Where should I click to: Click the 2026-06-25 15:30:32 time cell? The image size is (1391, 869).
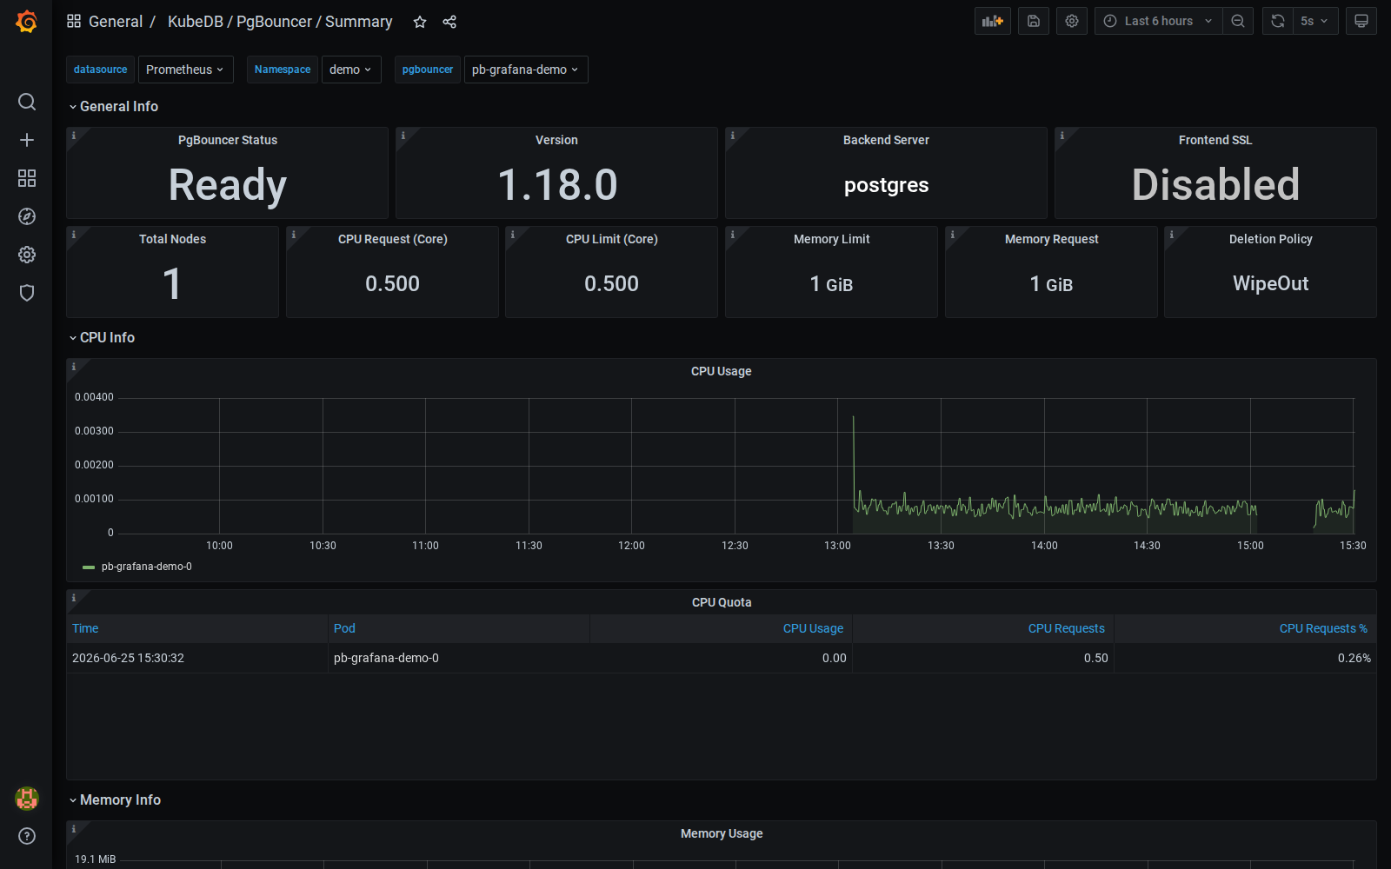[197, 658]
